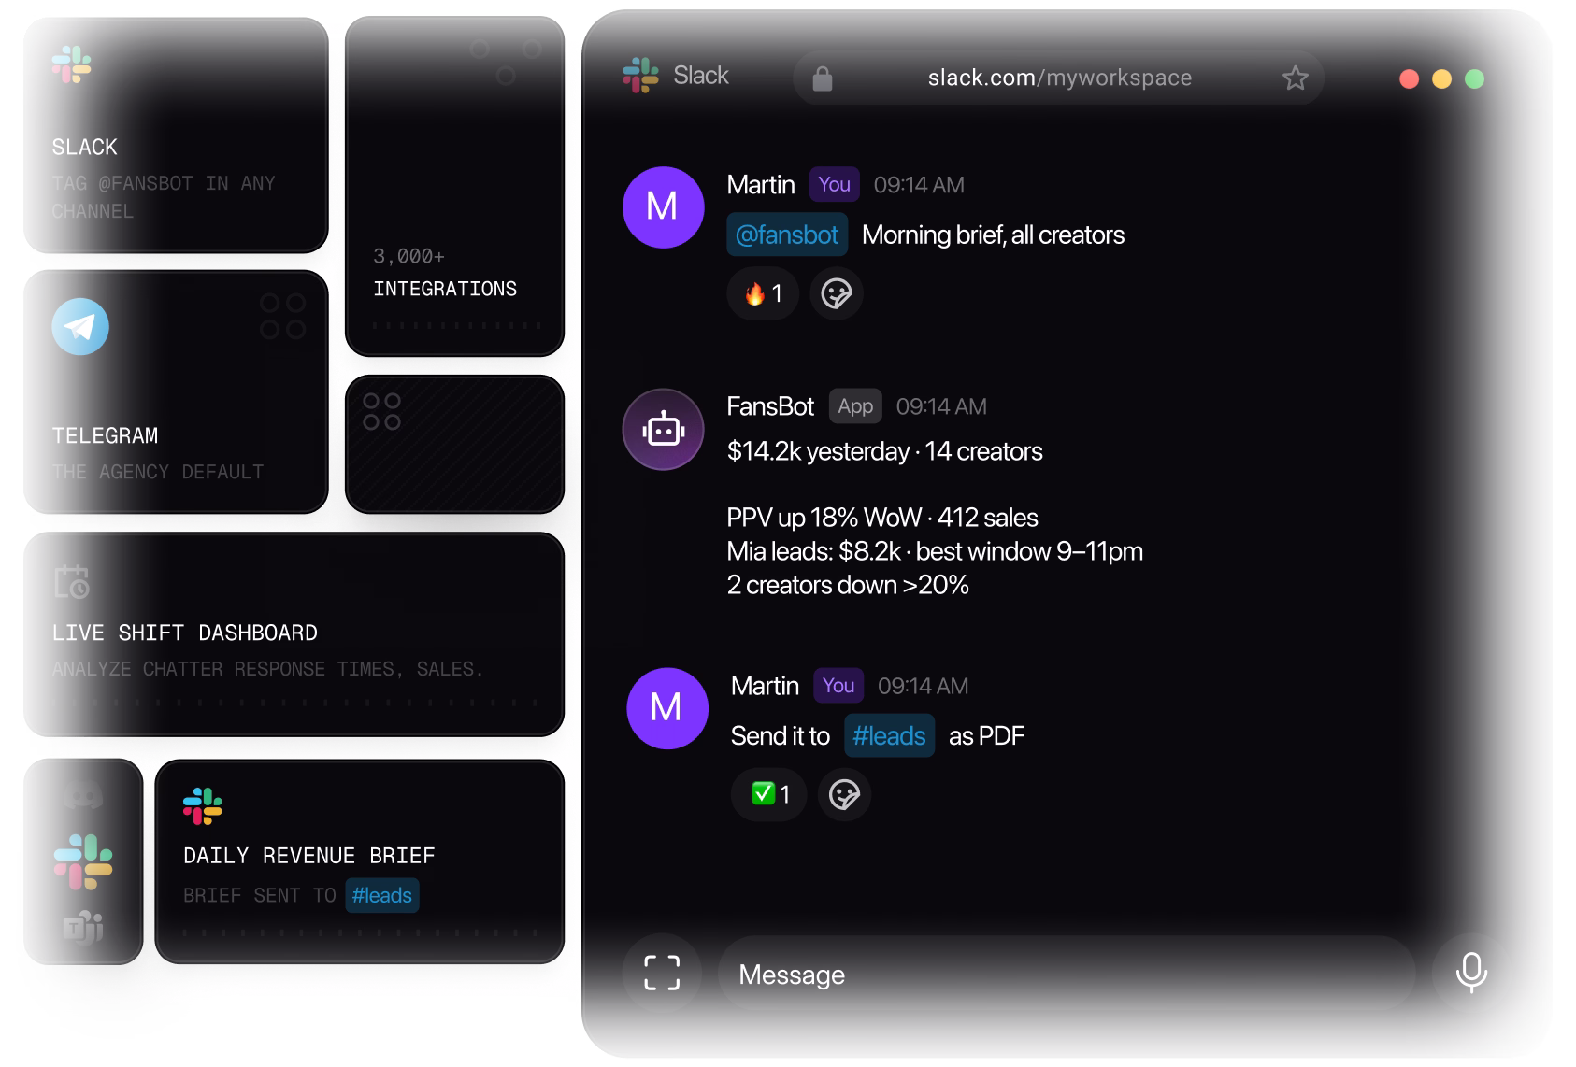This screenshot has width=1576, height=1067.
Task: Click the red window dot
Action: tap(1409, 79)
